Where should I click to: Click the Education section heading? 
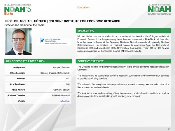pyautogui.click(x=83, y=7)
